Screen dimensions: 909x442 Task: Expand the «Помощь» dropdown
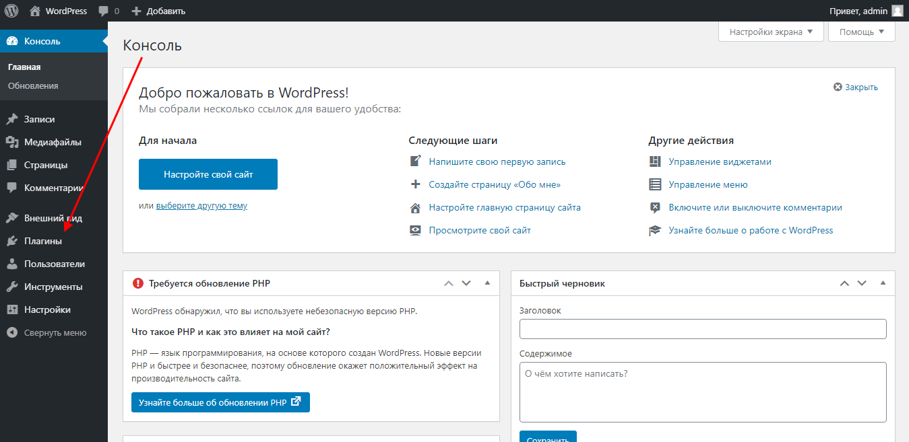861,31
